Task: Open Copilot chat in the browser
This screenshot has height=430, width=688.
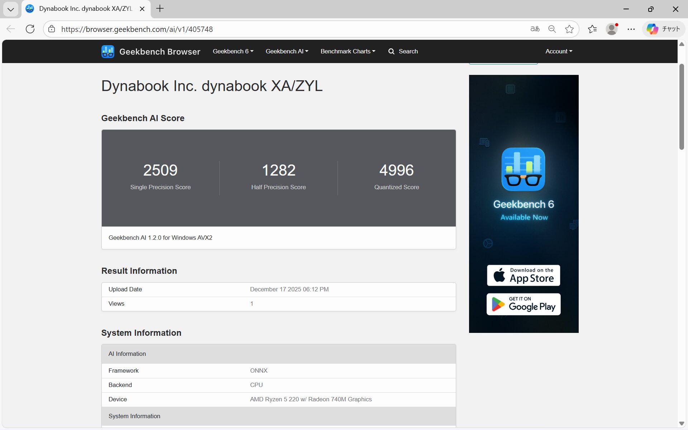Action: click(663, 29)
